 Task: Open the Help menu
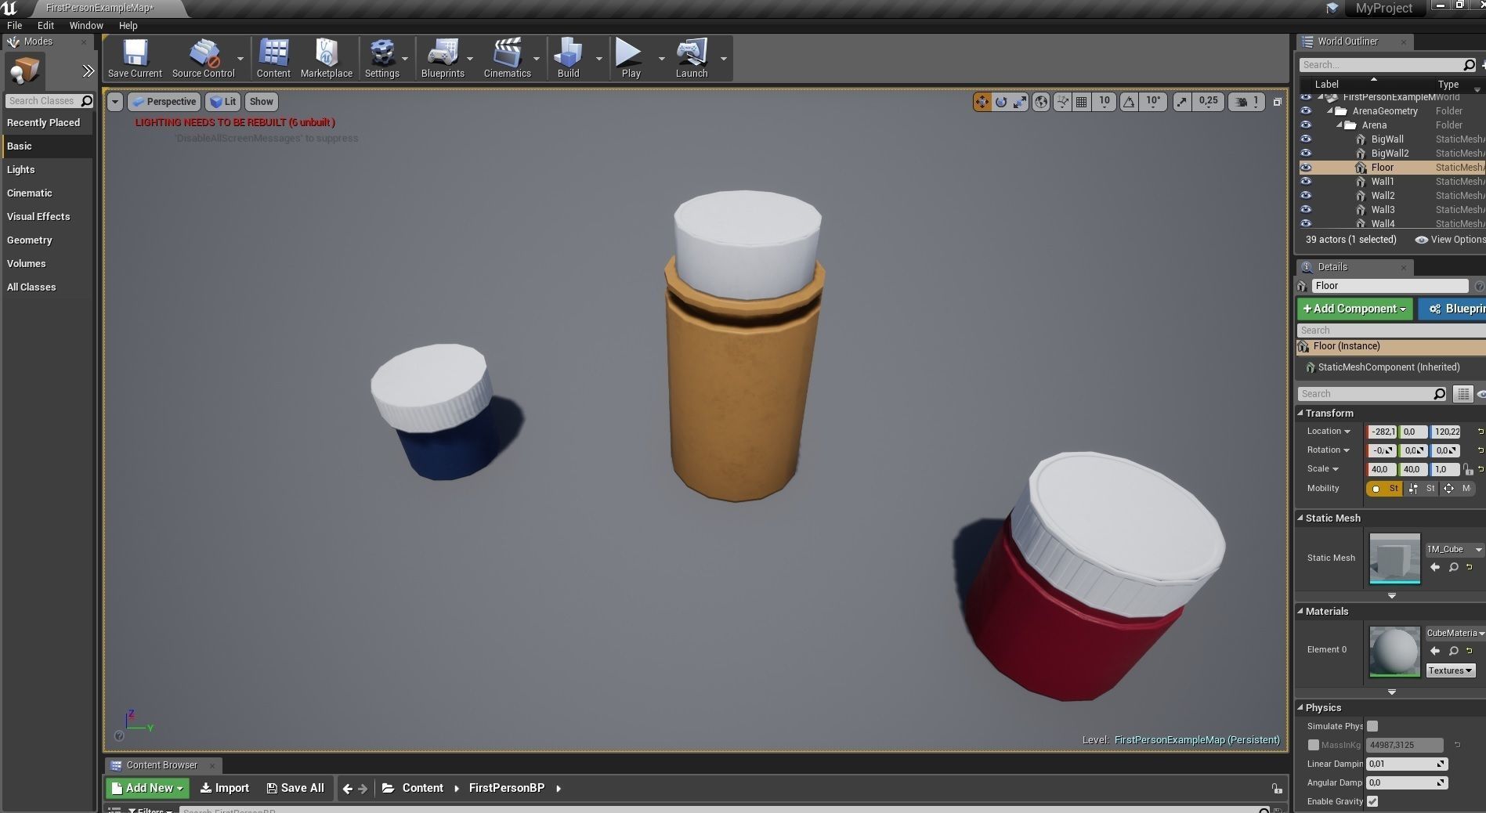pyautogui.click(x=128, y=25)
